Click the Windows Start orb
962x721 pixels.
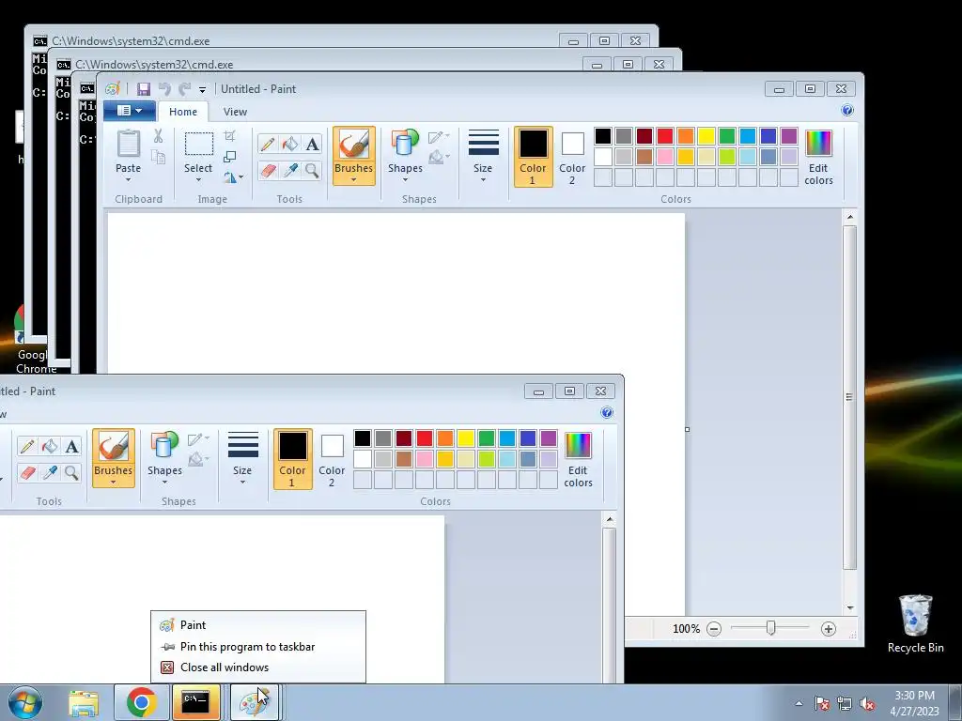[25, 702]
